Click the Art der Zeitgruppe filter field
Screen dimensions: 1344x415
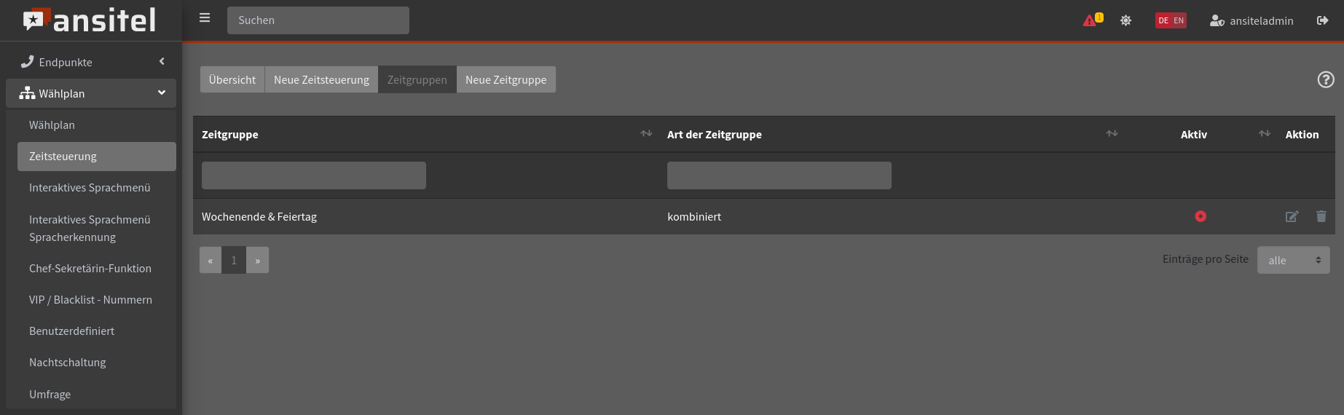pos(779,175)
